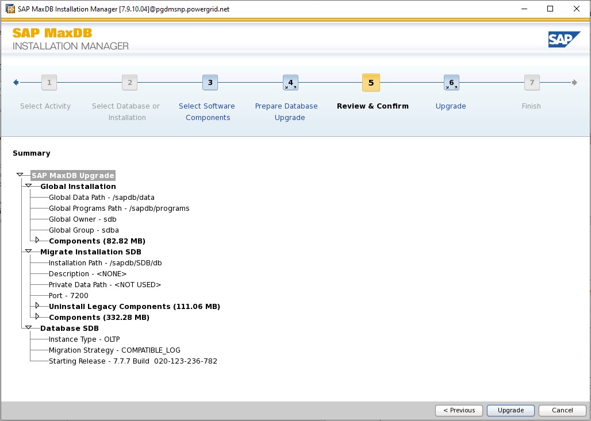591x421 pixels.
Task: Click the Prepare Database Upgrade step label
Action: coord(286,111)
